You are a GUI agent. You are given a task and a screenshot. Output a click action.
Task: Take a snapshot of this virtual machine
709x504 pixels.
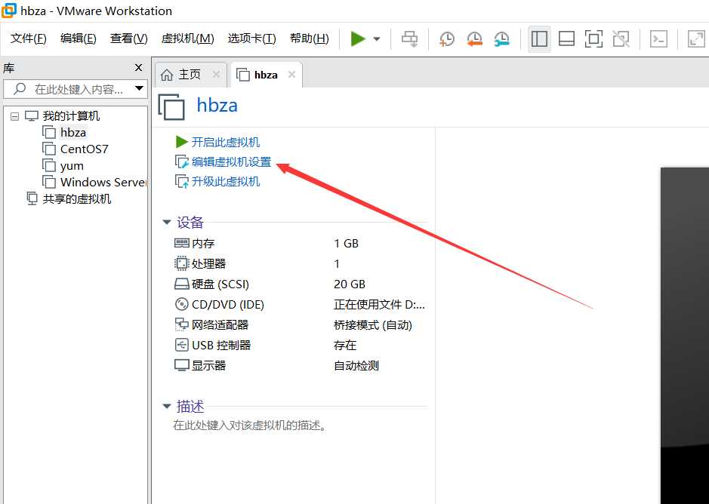[447, 39]
